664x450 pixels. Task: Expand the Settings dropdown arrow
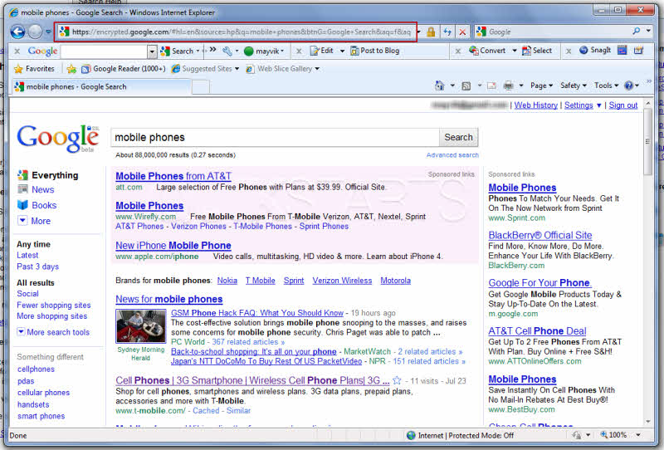click(598, 105)
